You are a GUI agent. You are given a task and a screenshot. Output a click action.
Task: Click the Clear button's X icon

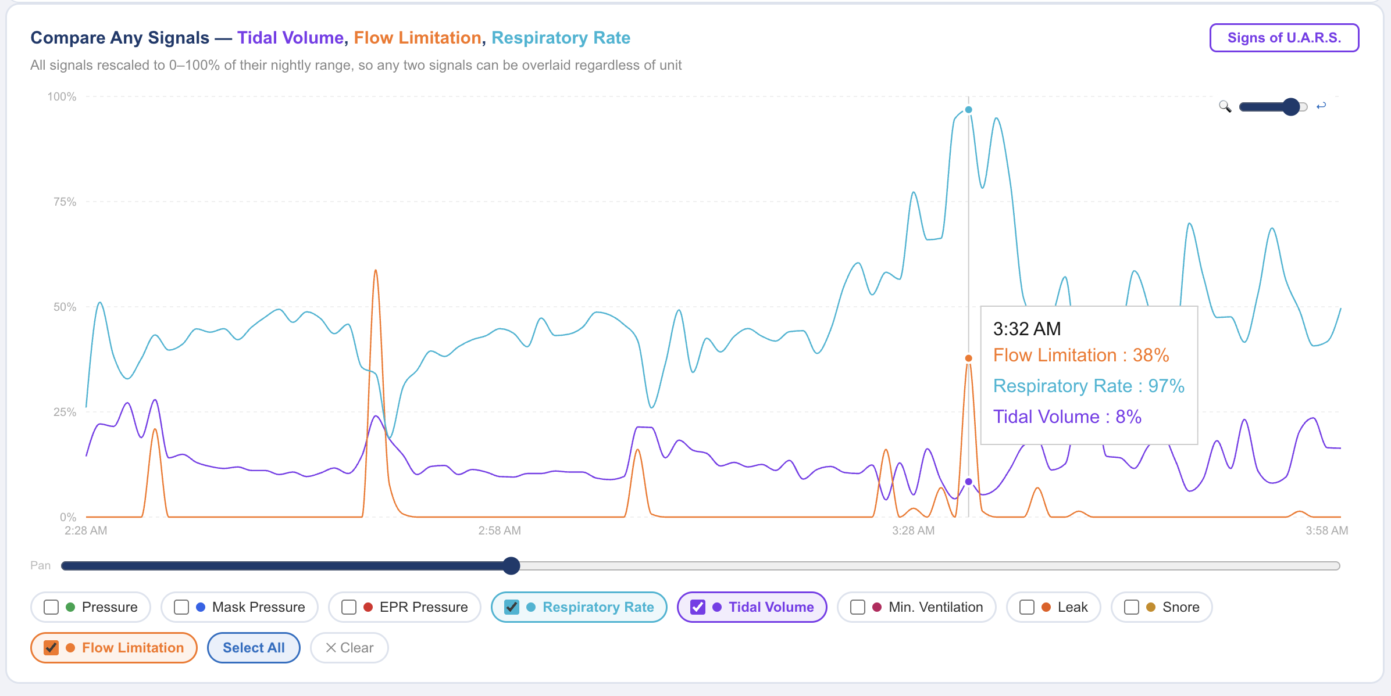(331, 647)
